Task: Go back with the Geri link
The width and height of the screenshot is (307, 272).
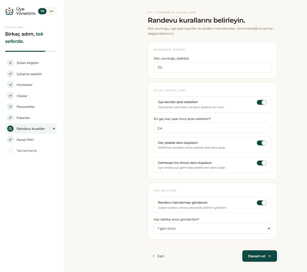Action: (x=158, y=256)
